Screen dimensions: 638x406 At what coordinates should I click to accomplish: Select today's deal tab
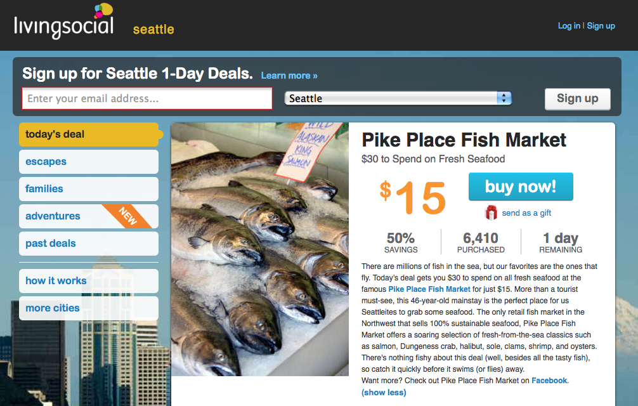(89, 134)
